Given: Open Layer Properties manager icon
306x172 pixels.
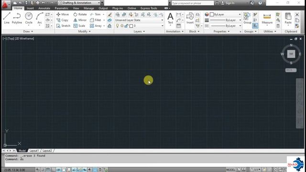Looking at the screenshot, I should 118,14.
